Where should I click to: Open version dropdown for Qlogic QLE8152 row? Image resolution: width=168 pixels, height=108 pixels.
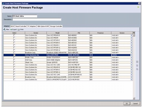click(x=131, y=63)
